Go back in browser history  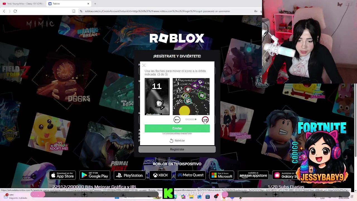(4, 11)
